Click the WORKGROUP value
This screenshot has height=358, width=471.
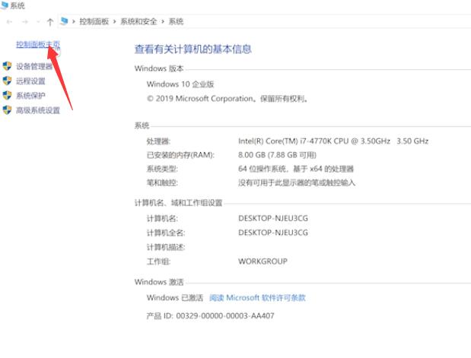point(263,261)
